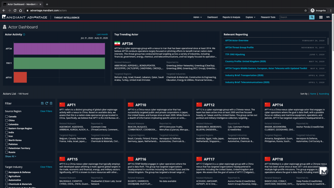Click the purple APT34 activity bar
This screenshot has width=334, height=188.
click(59, 49)
